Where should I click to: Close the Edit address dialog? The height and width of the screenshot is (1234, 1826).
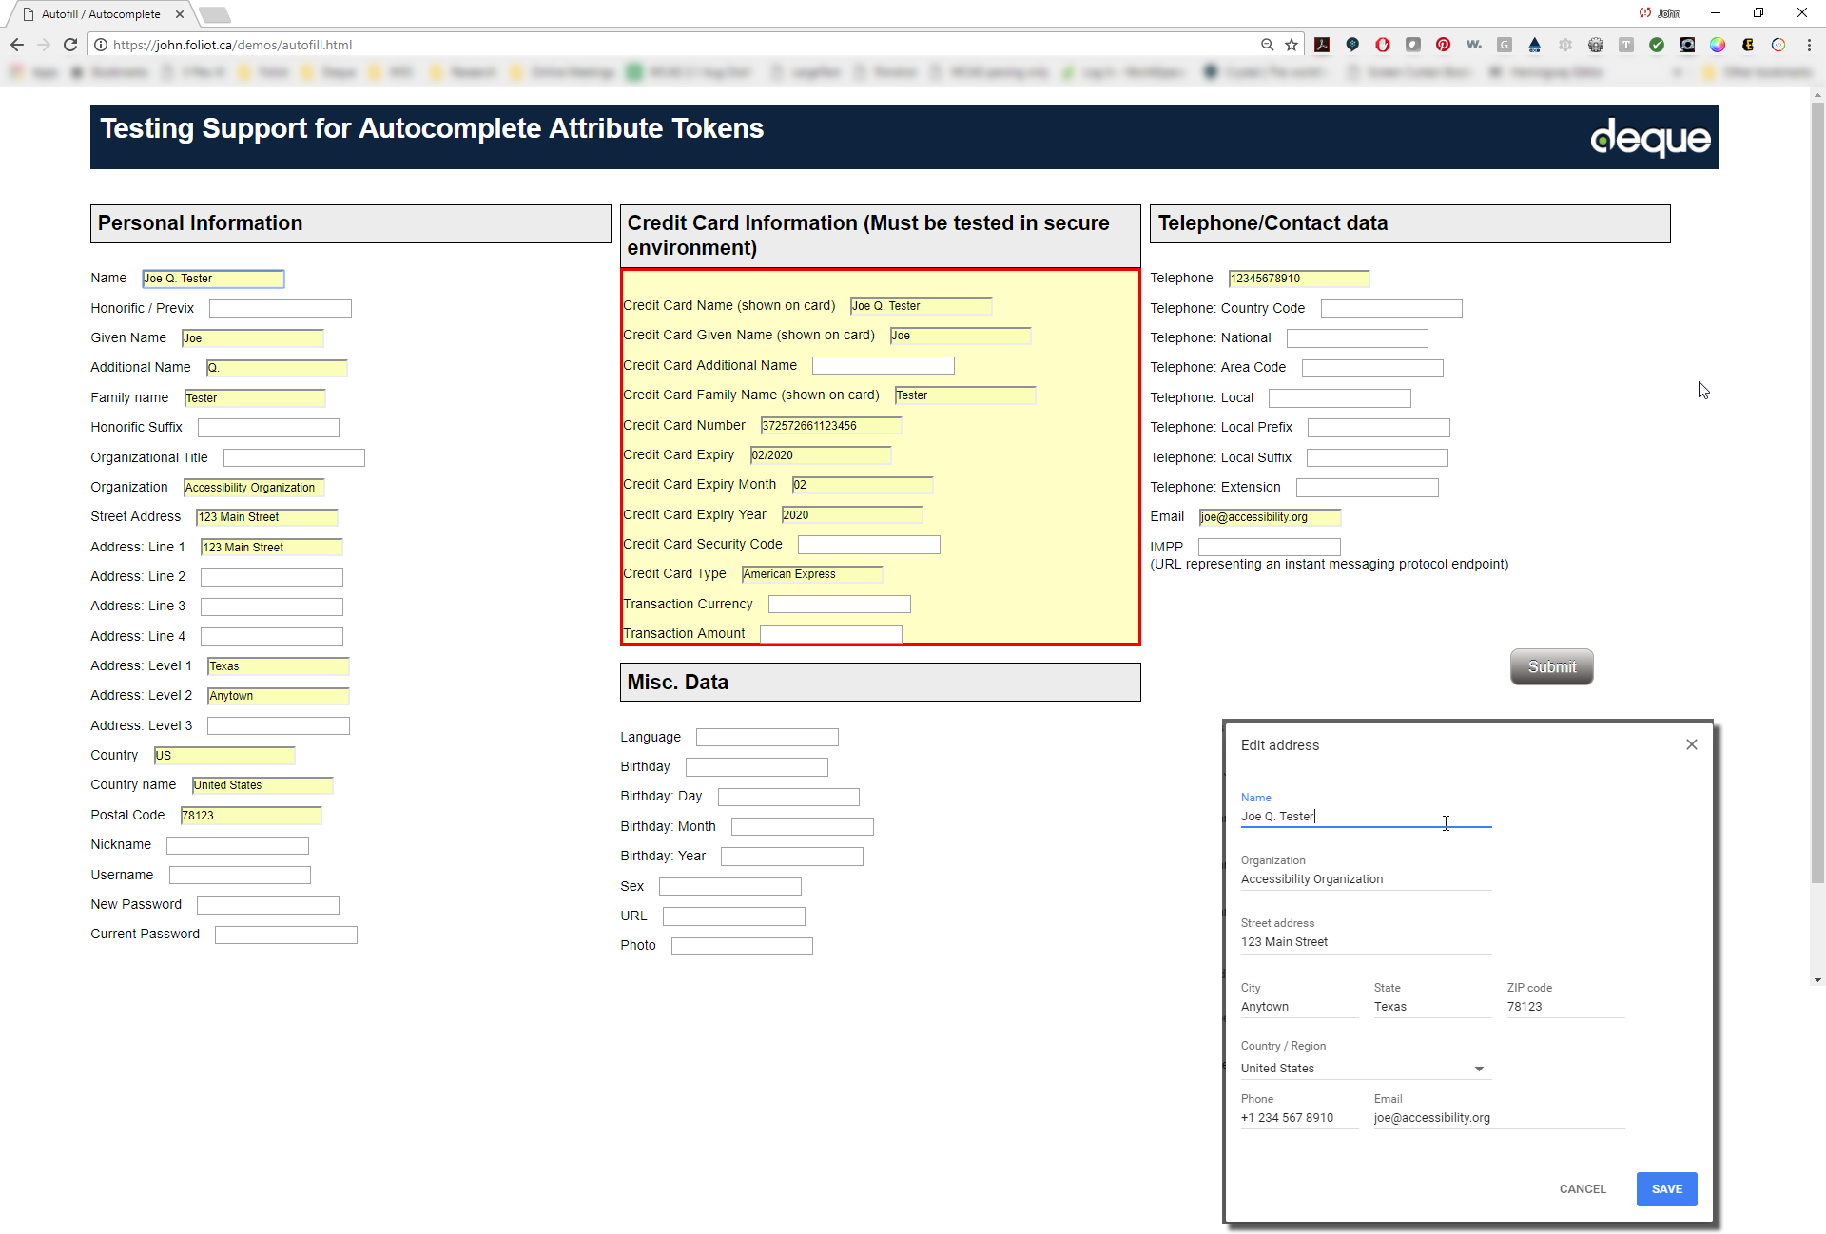(1691, 744)
